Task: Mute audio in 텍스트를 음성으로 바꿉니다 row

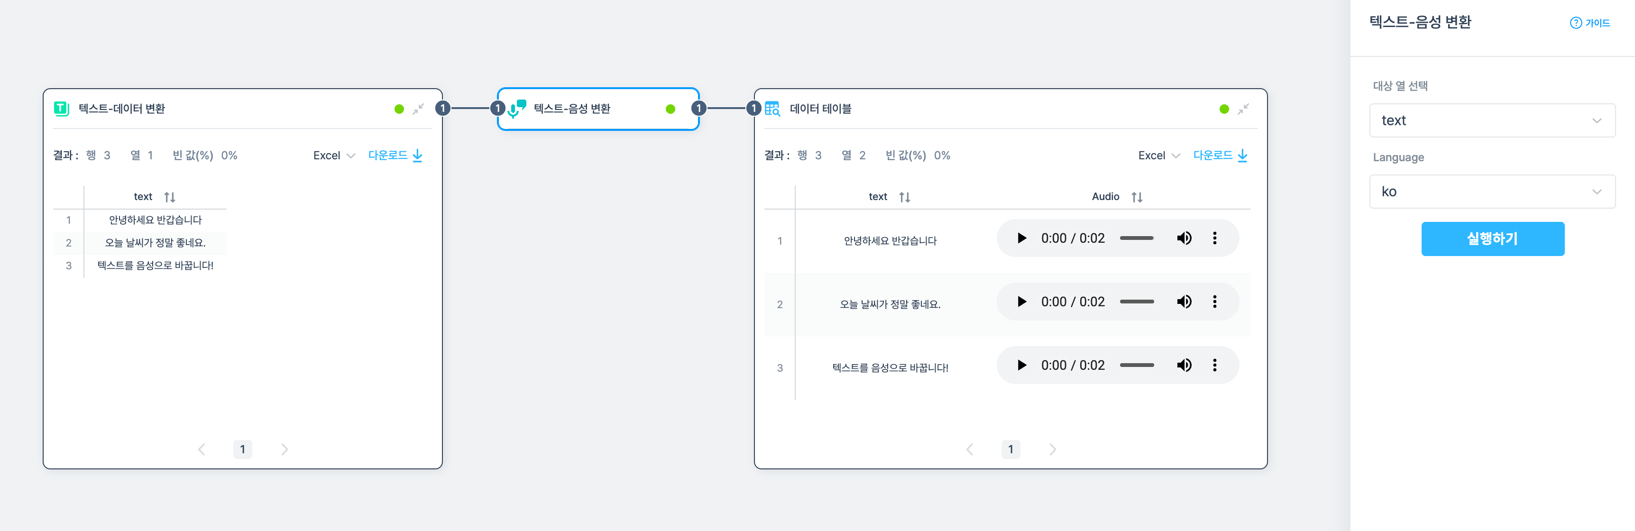Action: (x=1184, y=365)
